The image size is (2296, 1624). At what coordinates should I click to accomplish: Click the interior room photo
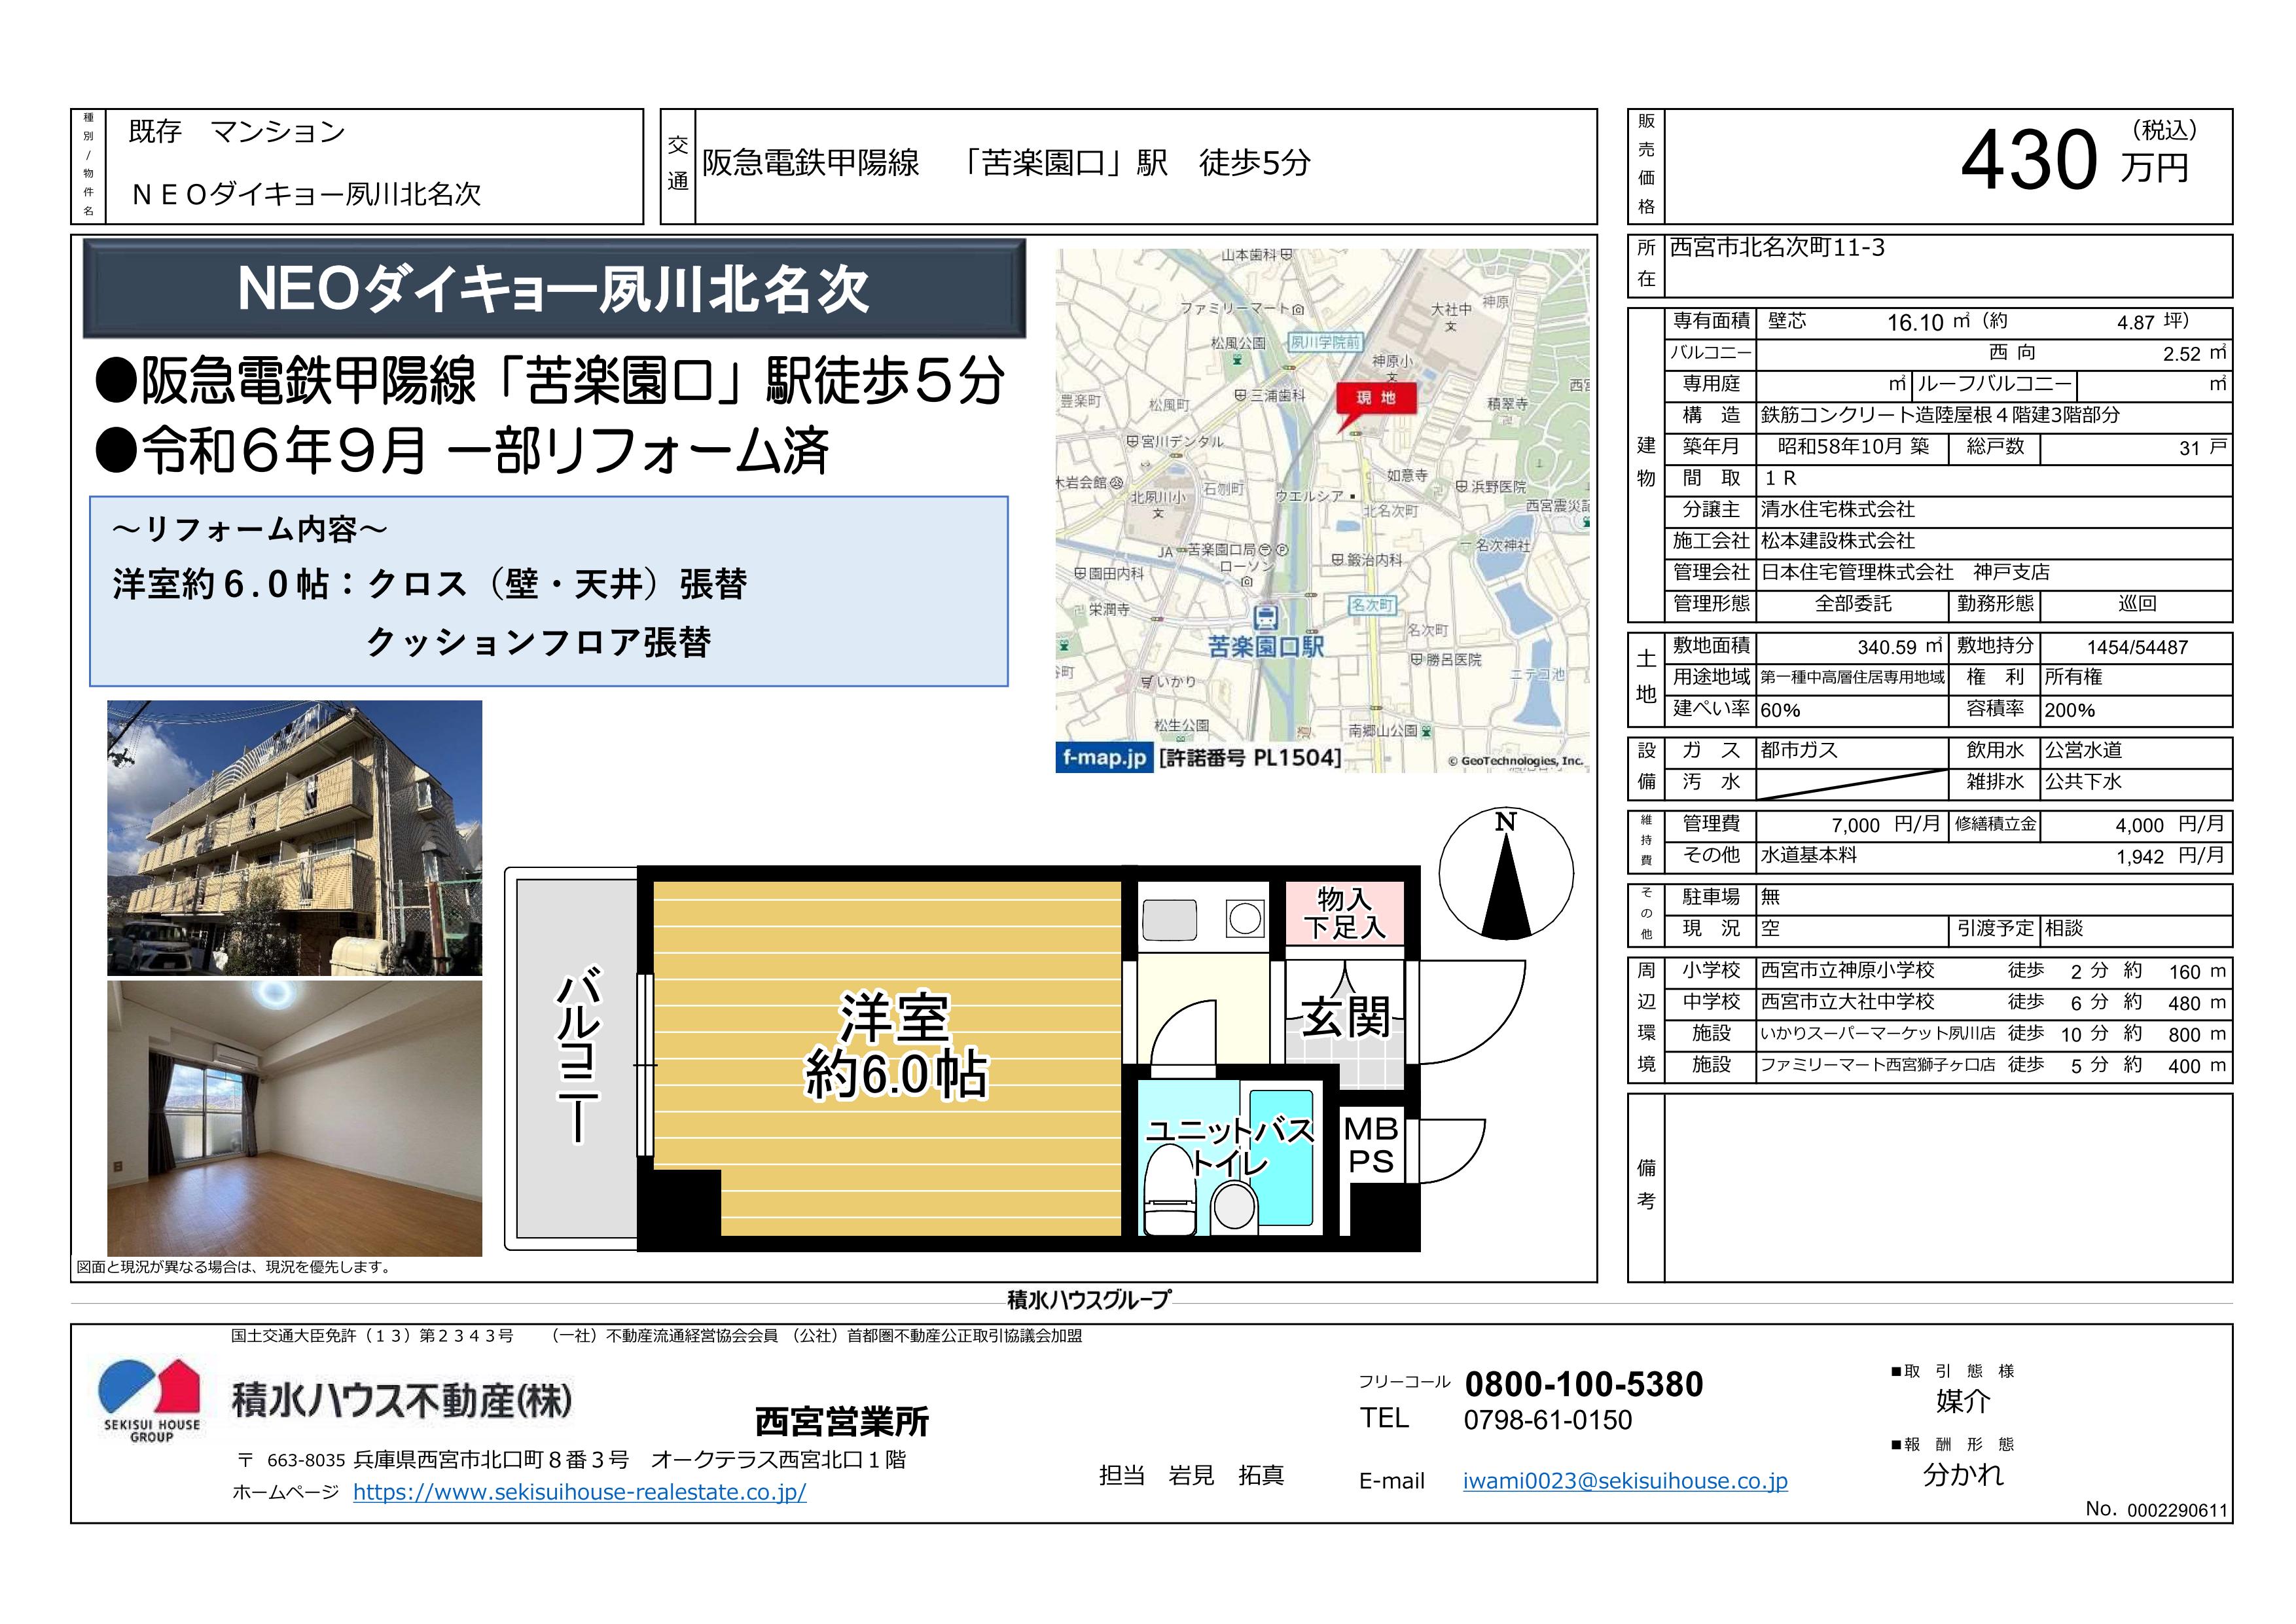(x=294, y=1118)
